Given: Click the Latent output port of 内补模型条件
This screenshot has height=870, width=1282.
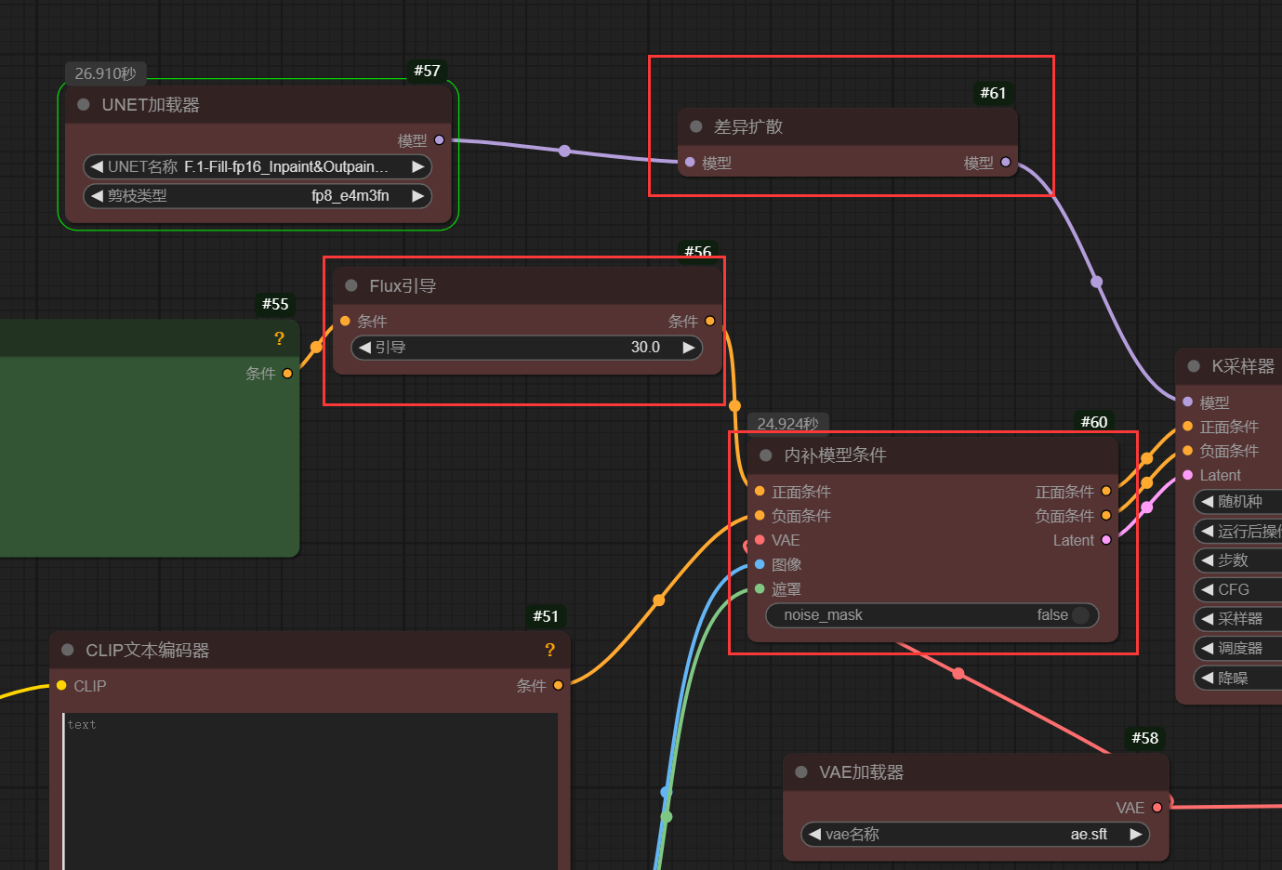Looking at the screenshot, I should pos(1106,540).
